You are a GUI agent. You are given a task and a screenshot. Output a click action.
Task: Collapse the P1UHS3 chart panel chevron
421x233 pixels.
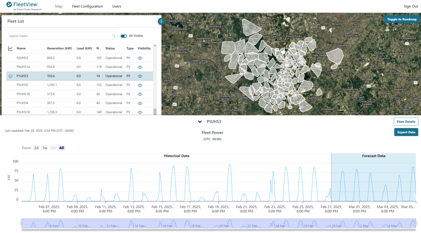pyautogui.click(x=200, y=121)
